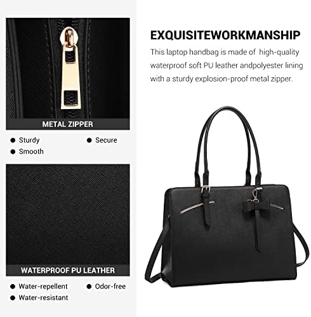Image resolution: width=311 pixels, height=317 pixels.
Task: Click the zipper close-up image
Action: click(68, 68)
